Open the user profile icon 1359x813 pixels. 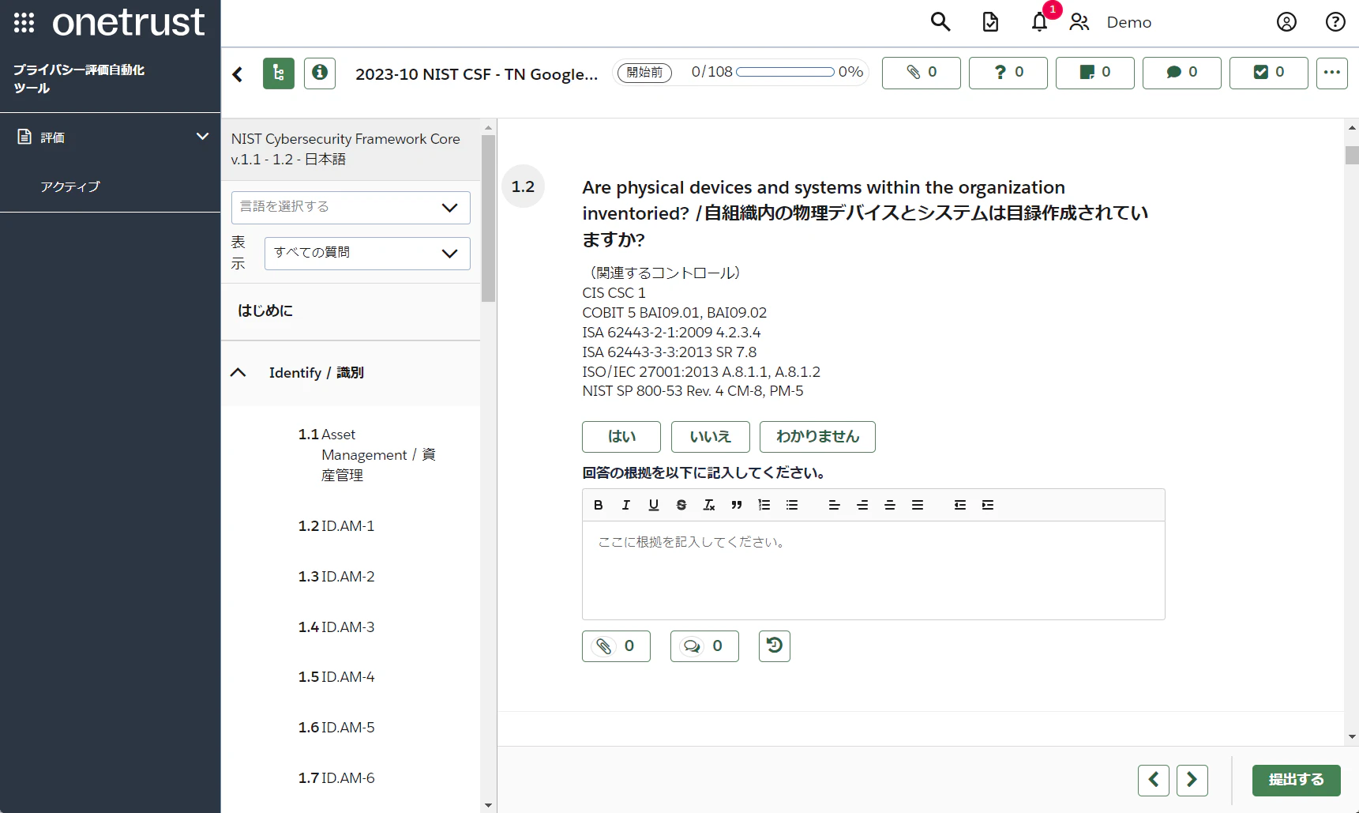[x=1286, y=22]
